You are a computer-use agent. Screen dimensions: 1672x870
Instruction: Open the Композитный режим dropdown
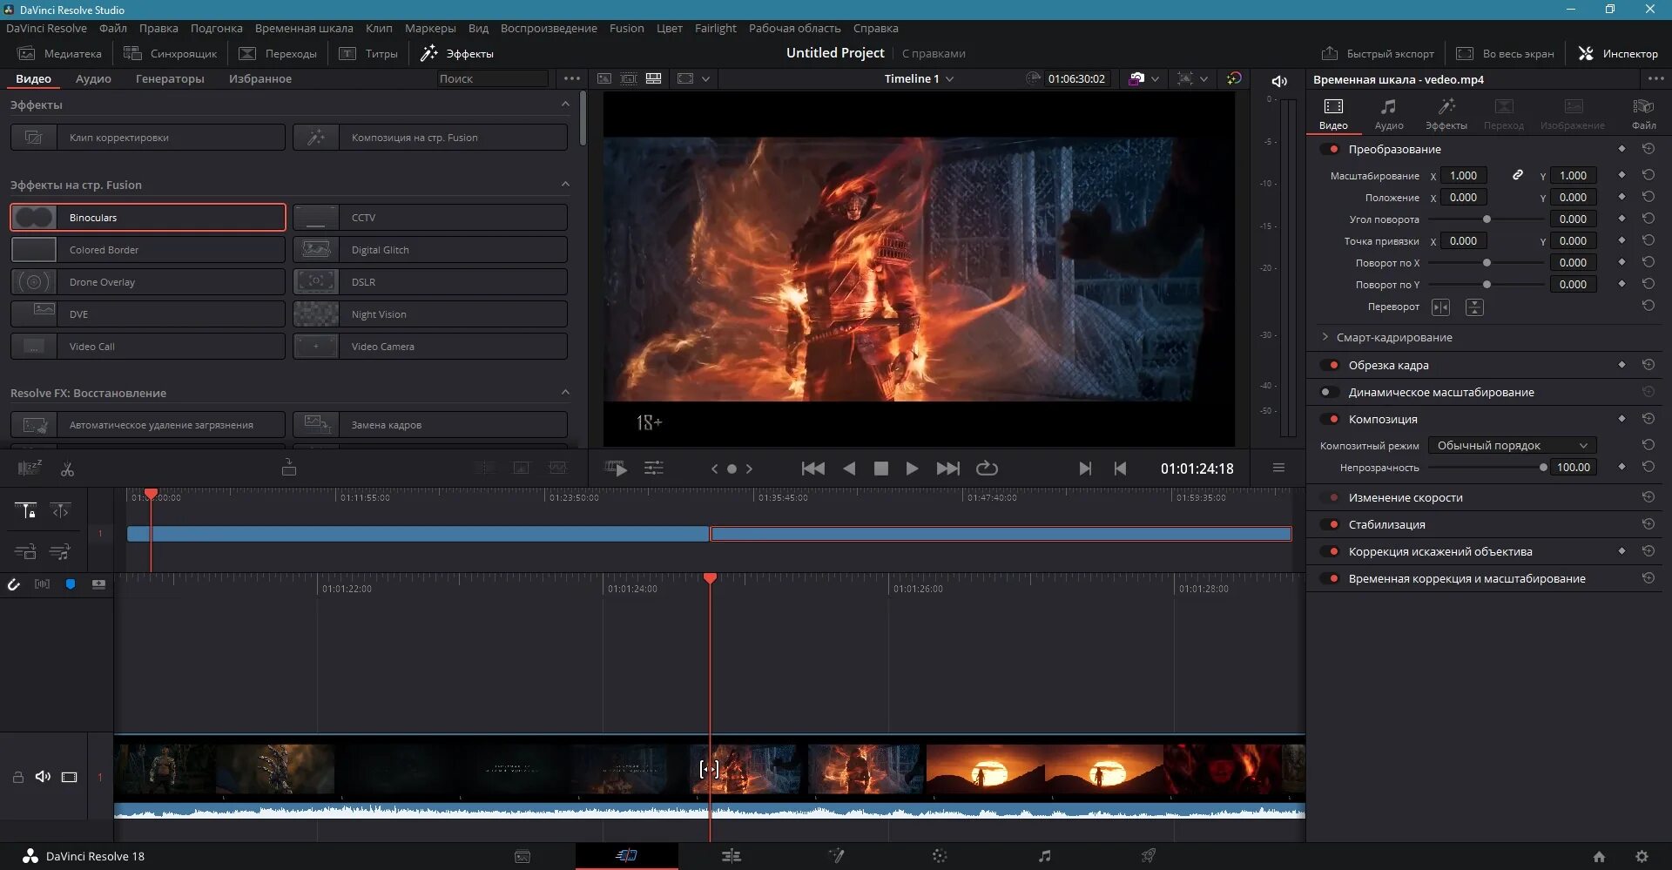point(1512,446)
